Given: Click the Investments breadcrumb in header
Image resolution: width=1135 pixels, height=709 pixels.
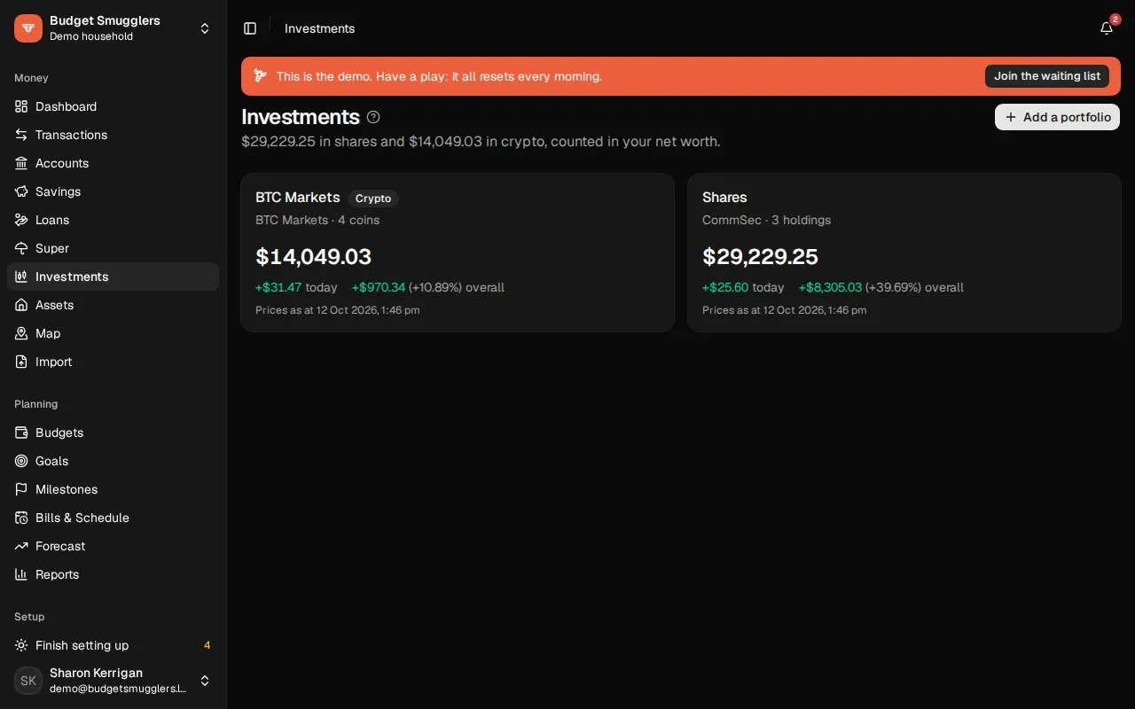Looking at the screenshot, I should pos(319,28).
